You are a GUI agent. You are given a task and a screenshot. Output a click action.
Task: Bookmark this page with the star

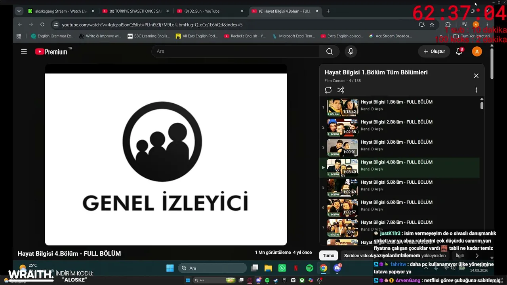(x=432, y=25)
